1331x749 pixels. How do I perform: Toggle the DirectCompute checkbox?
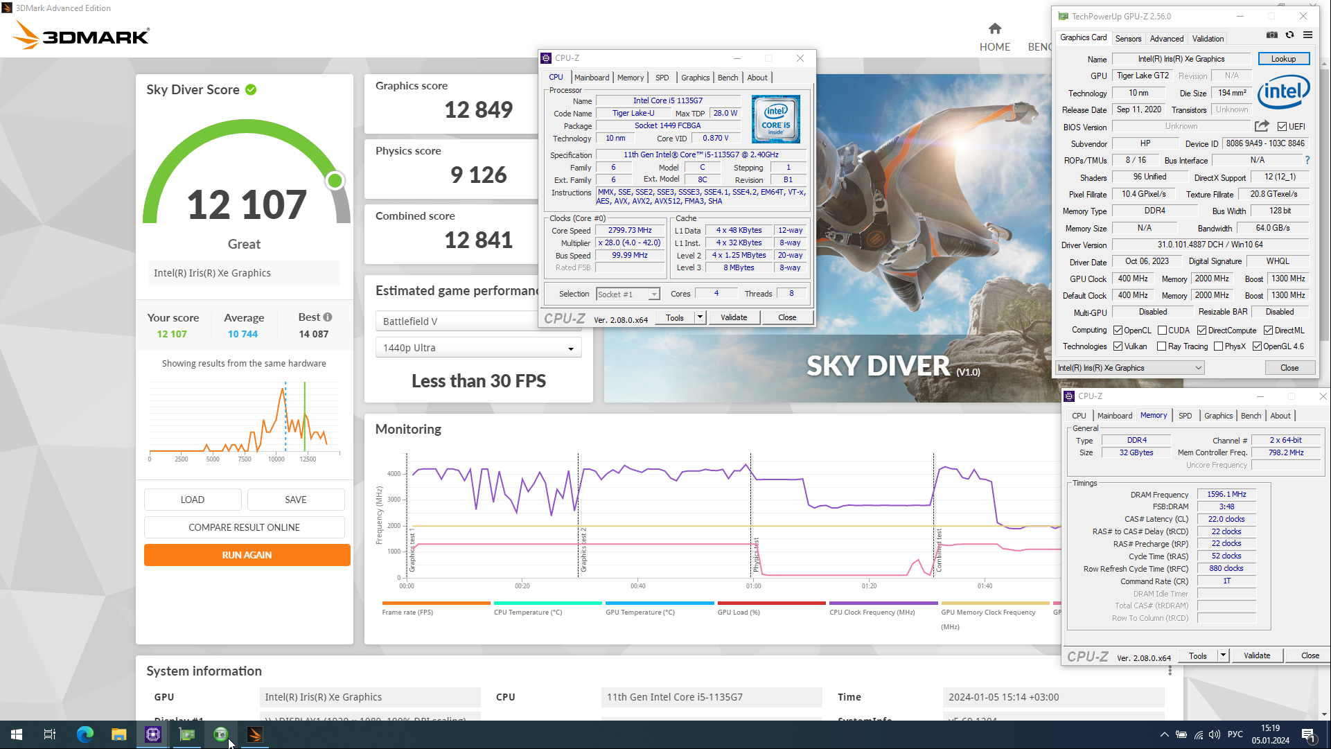point(1201,331)
